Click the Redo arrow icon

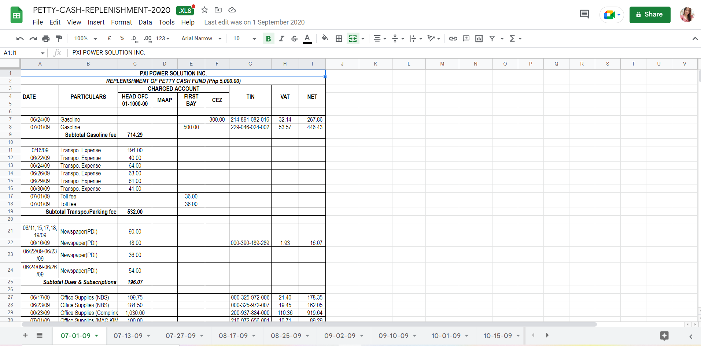click(33, 38)
